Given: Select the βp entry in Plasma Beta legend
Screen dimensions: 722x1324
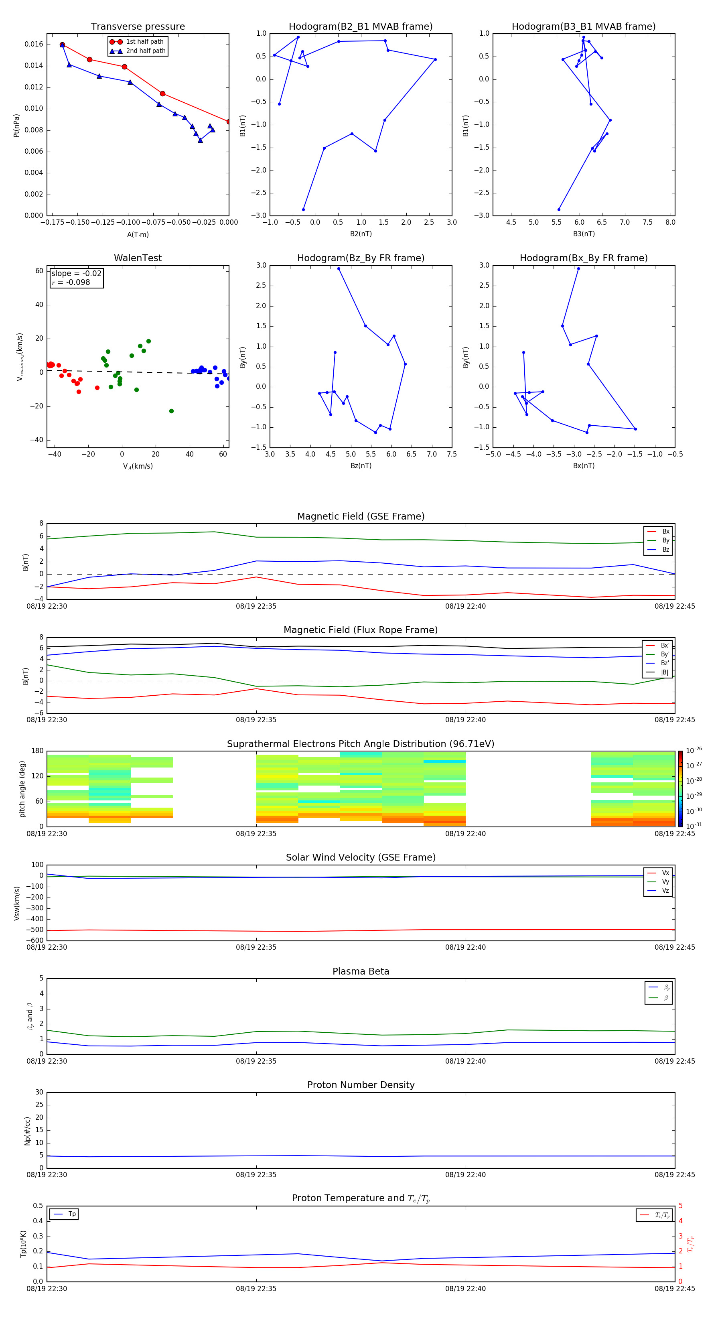Looking at the screenshot, I should pos(659,987).
